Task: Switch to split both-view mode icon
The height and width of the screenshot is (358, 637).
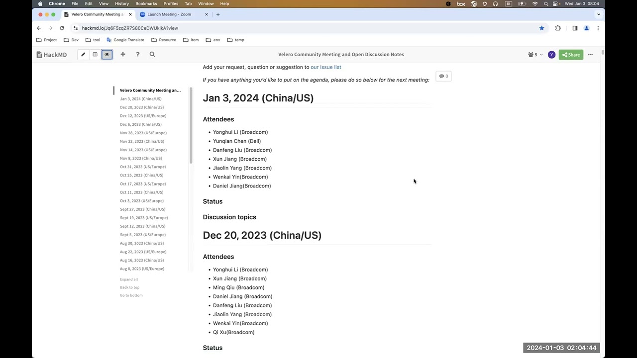Action: [95, 55]
